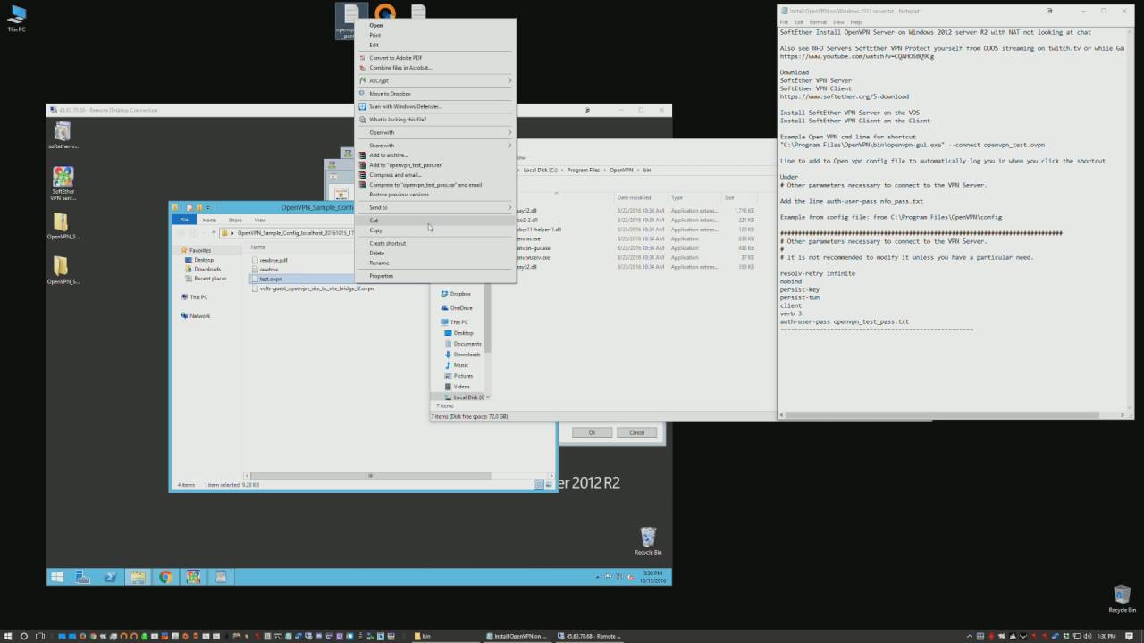Expand the Send to submenu
Screen dimensions: 1144x643
[x=435, y=207]
